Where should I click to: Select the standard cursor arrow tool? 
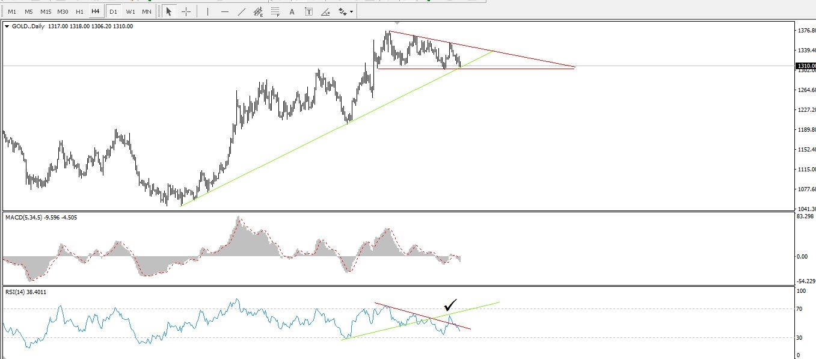[169, 11]
